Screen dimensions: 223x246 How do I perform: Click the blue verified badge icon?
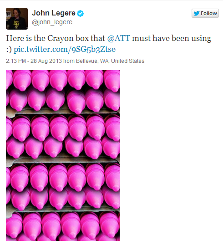[x=80, y=14]
